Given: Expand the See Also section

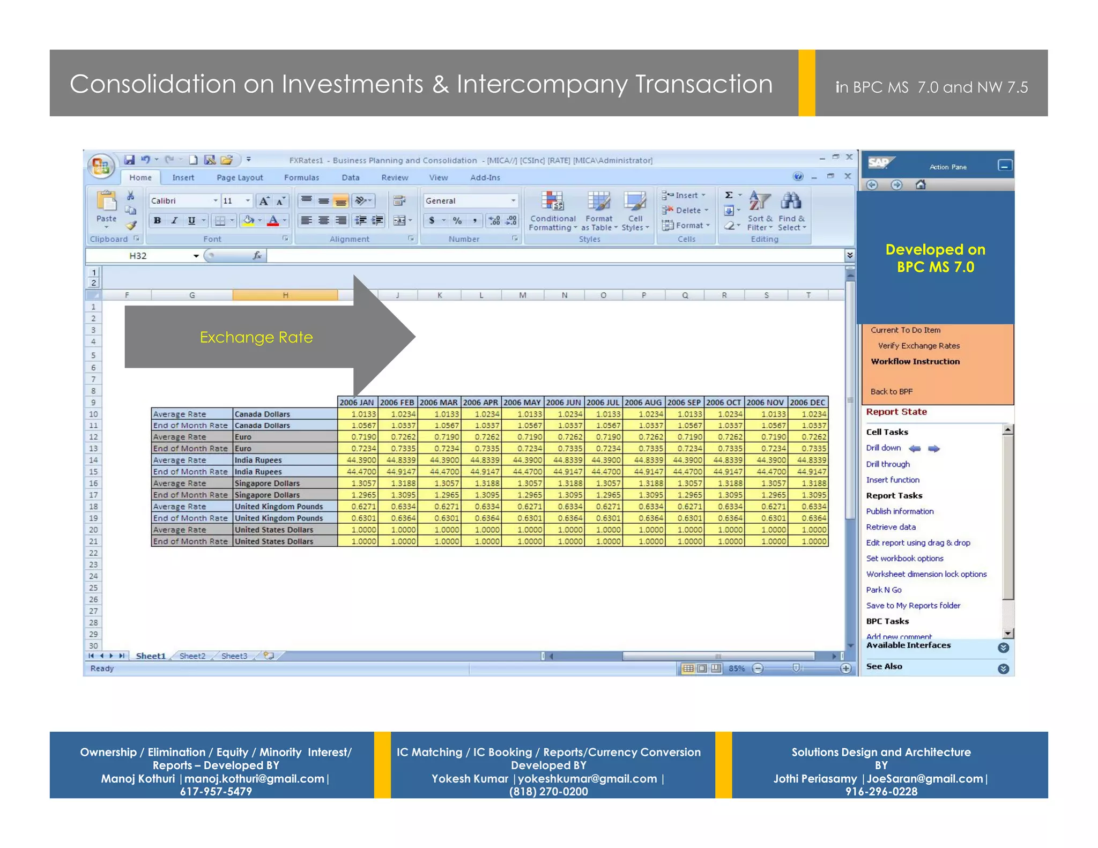Looking at the screenshot, I should [1003, 668].
